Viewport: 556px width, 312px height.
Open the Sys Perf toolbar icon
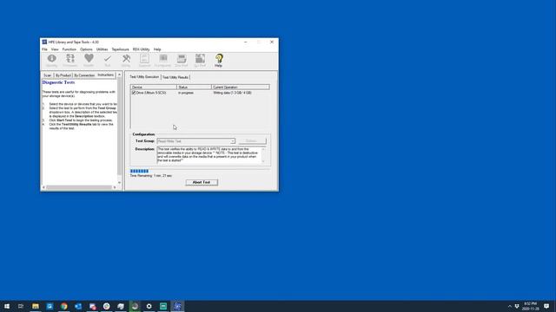(x=200, y=60)
